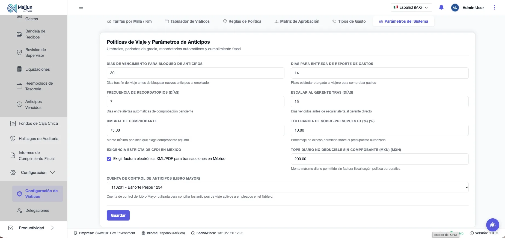Click the Días de Vencimiento field with 30
505x238 pixels.
coord(195,73)
